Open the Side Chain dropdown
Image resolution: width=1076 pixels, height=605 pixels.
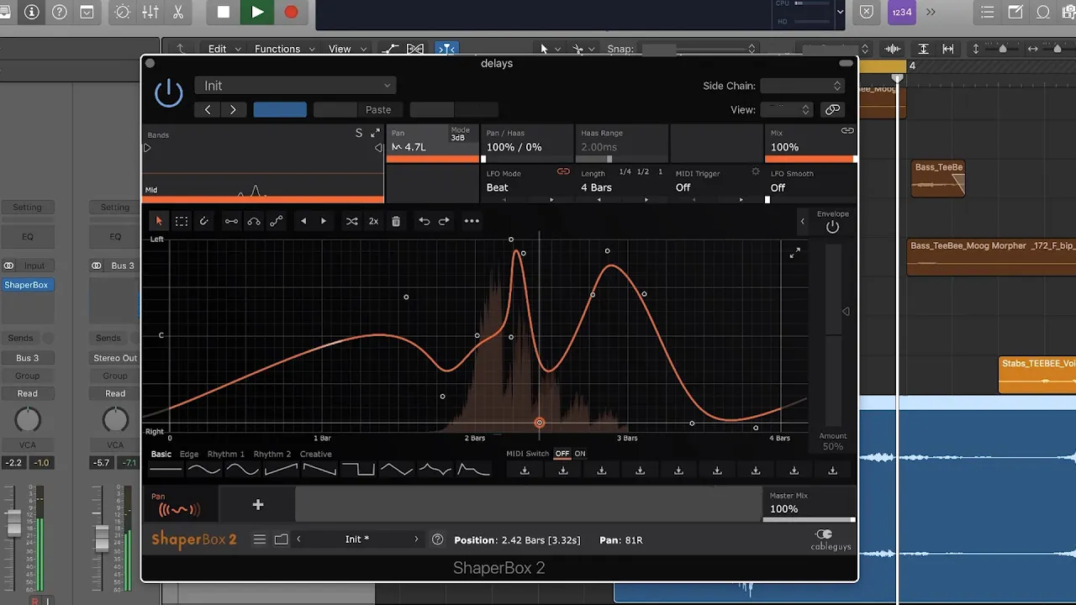802,86
